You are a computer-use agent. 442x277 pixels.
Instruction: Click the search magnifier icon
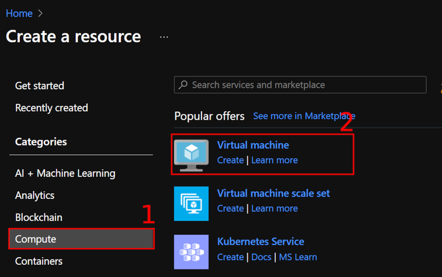pos(183,84)
